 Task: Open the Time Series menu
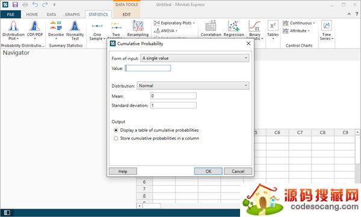pos(326,31)
